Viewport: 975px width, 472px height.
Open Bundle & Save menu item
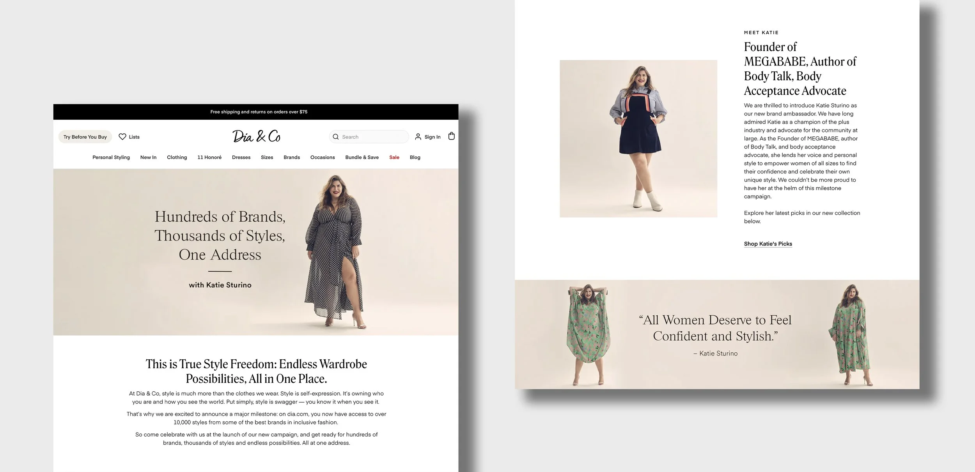[362, 157]
